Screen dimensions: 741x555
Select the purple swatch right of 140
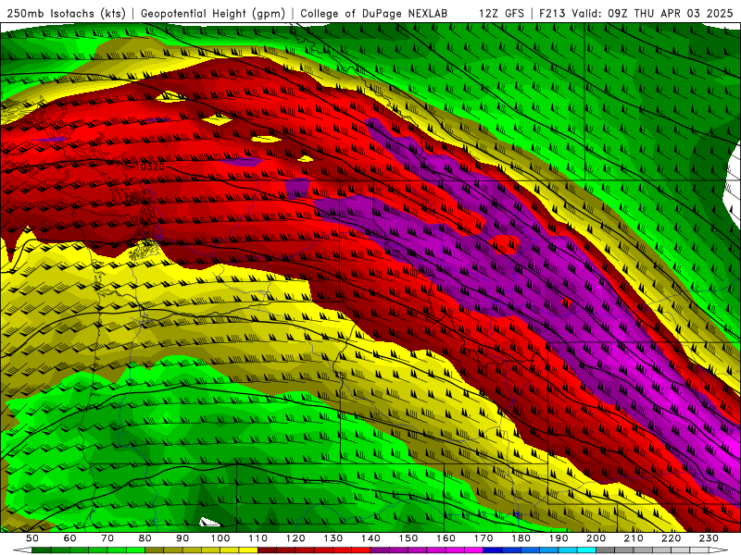(380, 549)
